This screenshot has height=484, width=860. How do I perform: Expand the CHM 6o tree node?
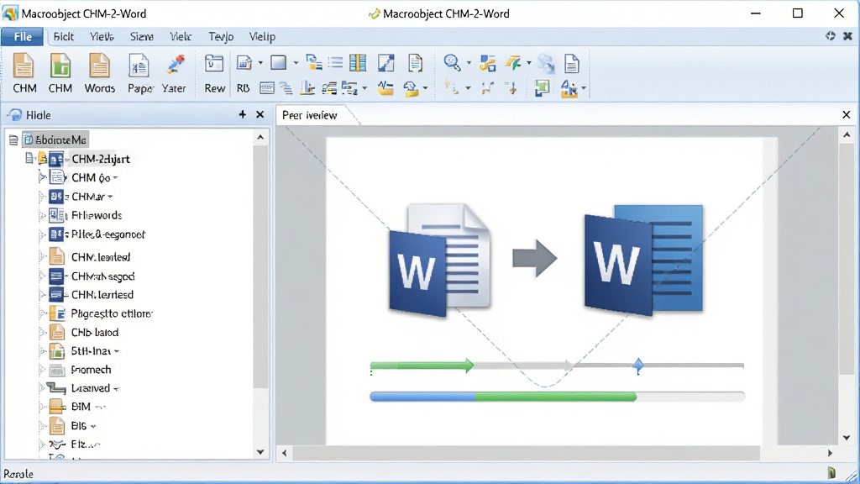(x=42, y=178)
